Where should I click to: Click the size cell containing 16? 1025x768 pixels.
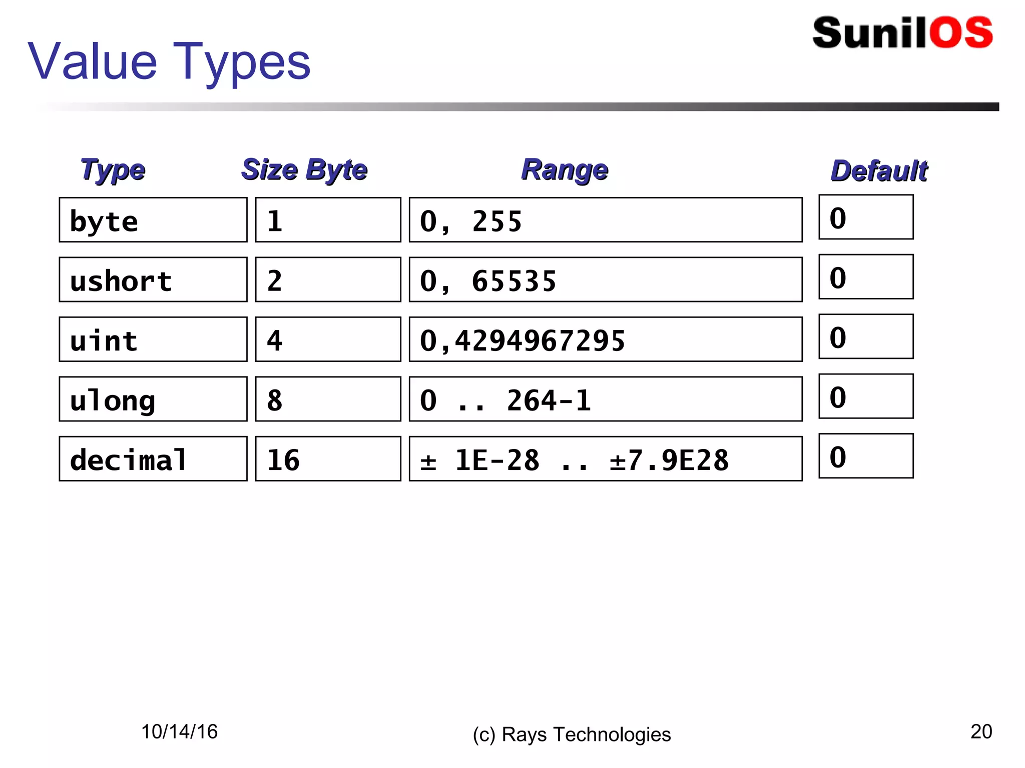[328, 458]
